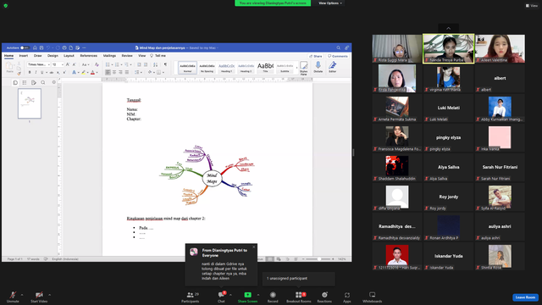This screenshot has height=305, width=542.
Task: Click the Sort icon in ribbon
Action: click(x=156, y=64)
